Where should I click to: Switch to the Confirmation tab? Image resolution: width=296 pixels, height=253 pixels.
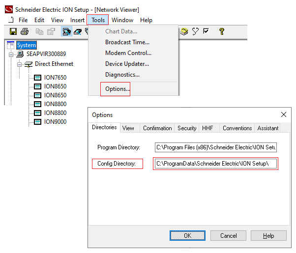[157, 128]
